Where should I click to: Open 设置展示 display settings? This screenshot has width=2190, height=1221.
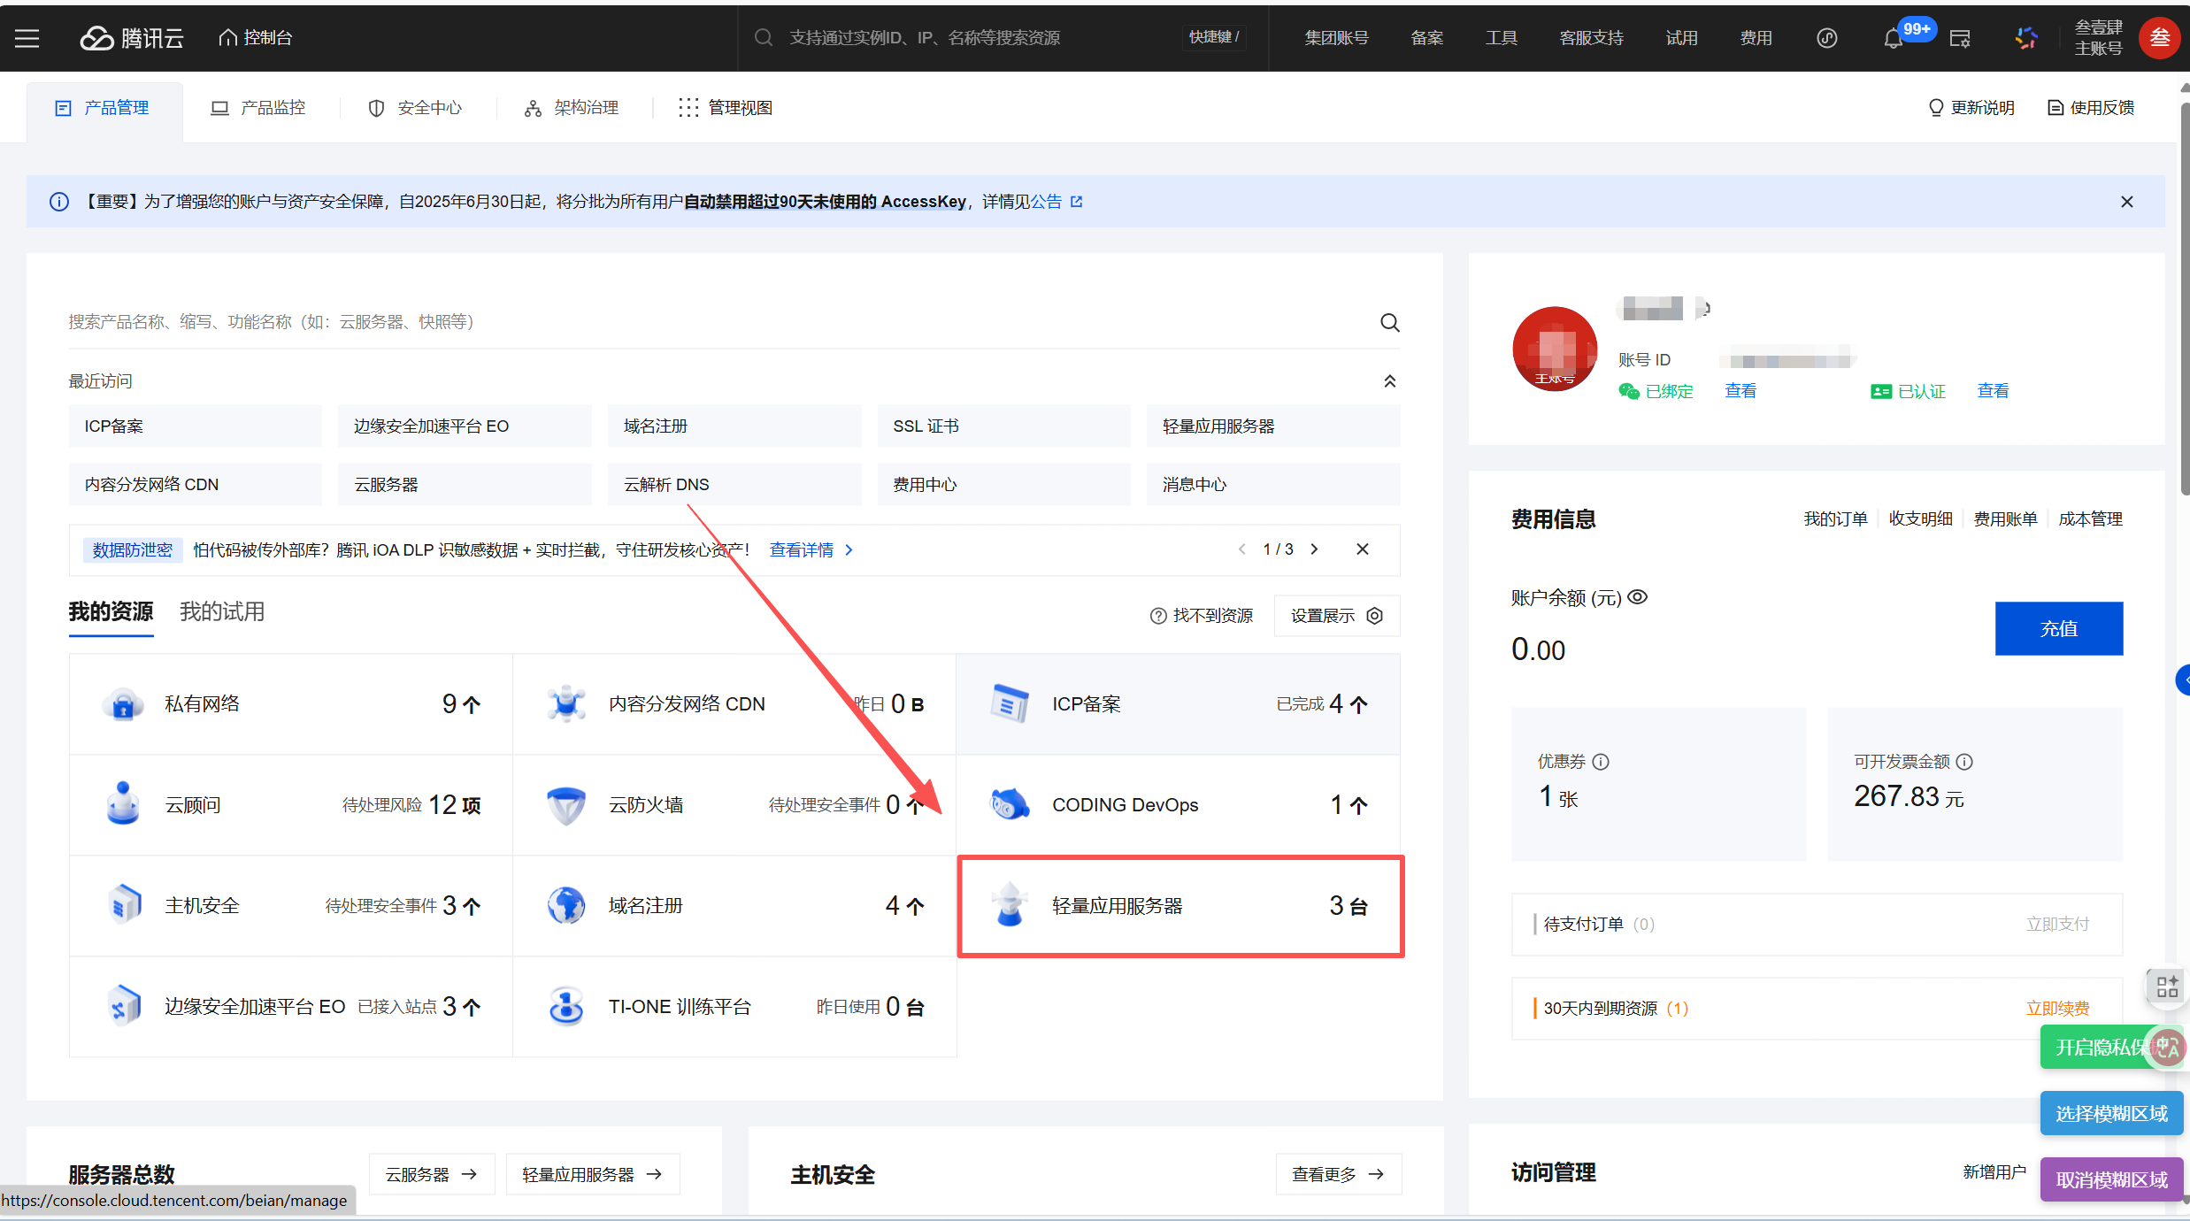[x=1336, y=616]
